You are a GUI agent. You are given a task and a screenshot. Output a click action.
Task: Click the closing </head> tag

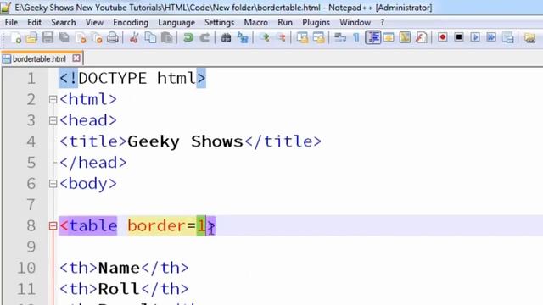pyautogui.click(x=92, y=163)
